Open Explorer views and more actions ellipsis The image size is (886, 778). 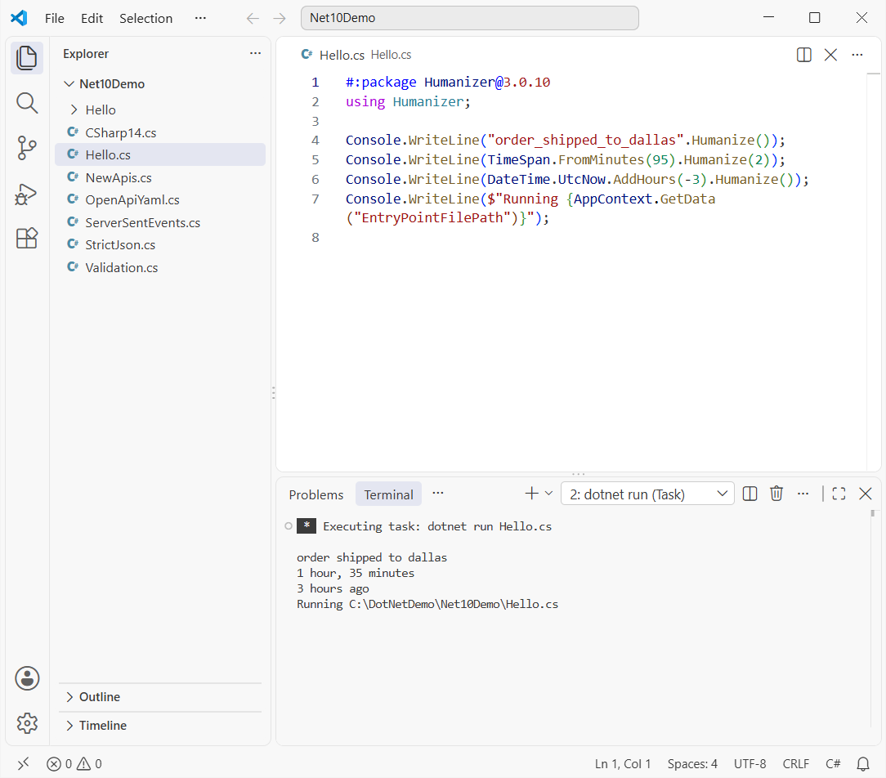pyautogui.click(x=255, y=53)
